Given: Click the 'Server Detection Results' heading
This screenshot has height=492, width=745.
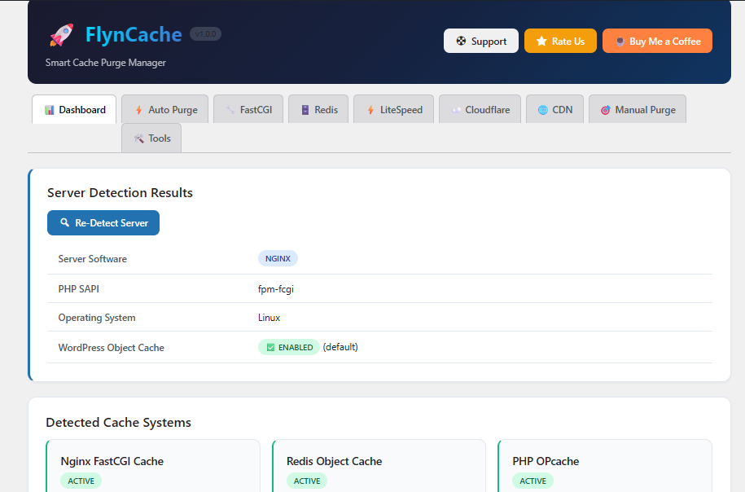Looking at the screenshot, I should (120, 192).
